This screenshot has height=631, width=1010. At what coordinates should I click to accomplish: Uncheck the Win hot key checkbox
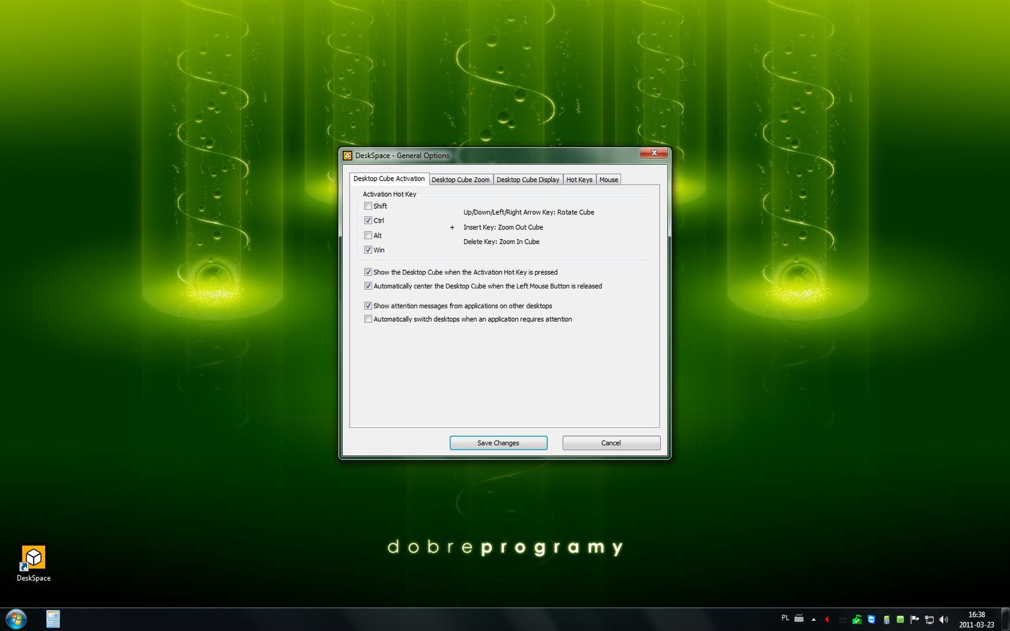pos(368,250)
